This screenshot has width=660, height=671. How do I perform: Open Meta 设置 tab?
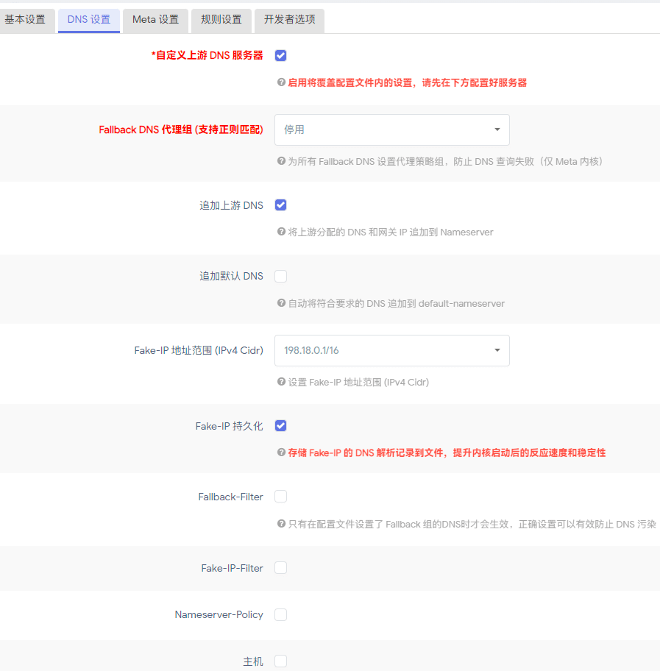[x=155, y=20]
